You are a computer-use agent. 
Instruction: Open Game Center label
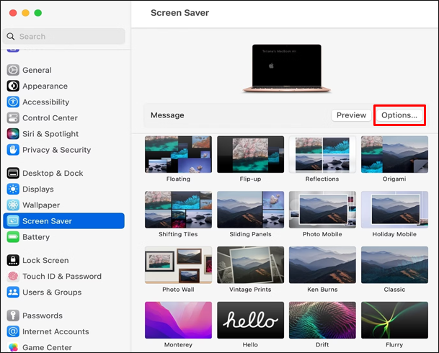click(x=48, y=347)
